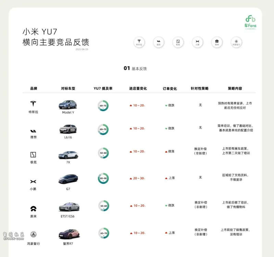Click the Tesla logo above 特斯拉 in the table
The width and height of the screenshot is (274, 257).
coord(33,104)
